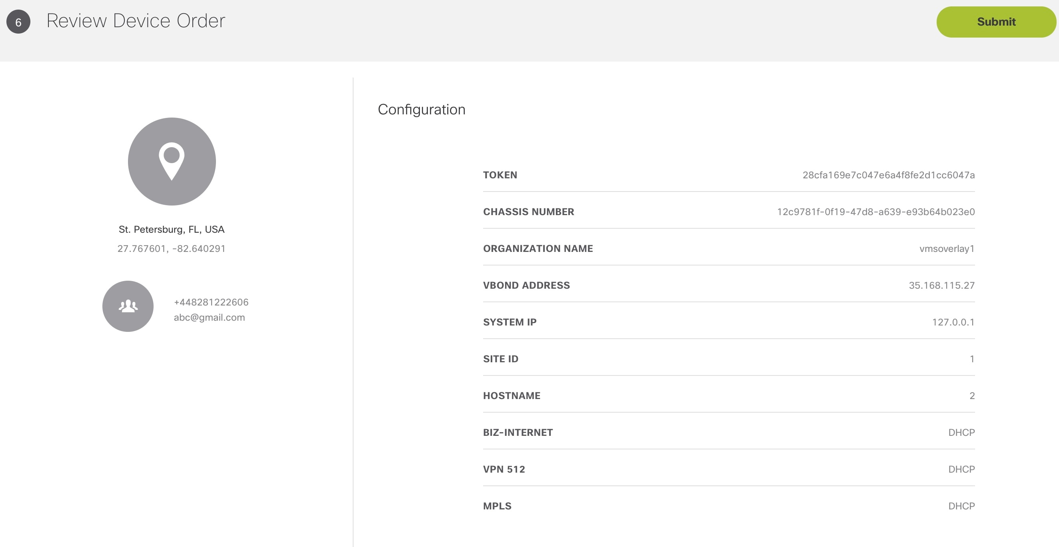Click the green Submit button
Screen dimensions: 1059x547
996,22
